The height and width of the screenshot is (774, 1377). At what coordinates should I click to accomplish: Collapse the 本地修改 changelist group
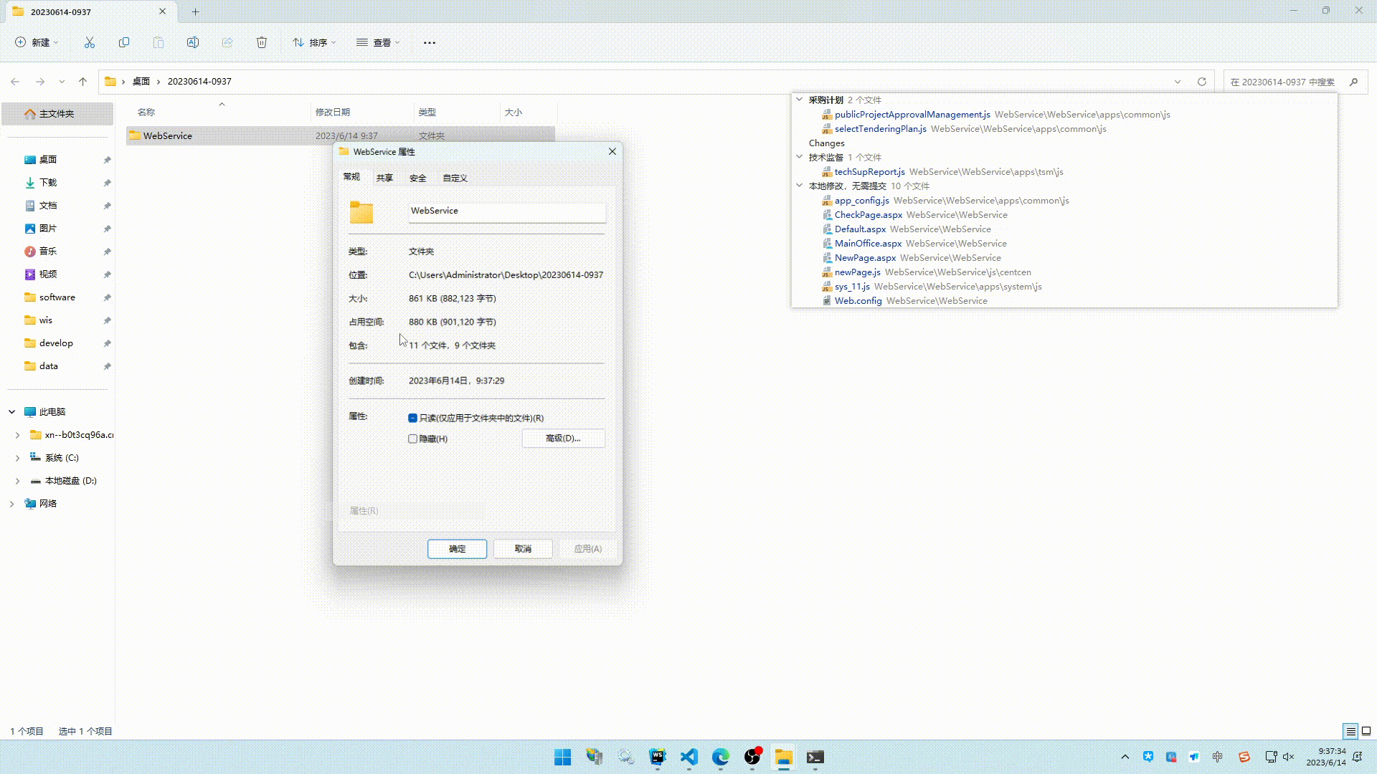coord(800,186)
